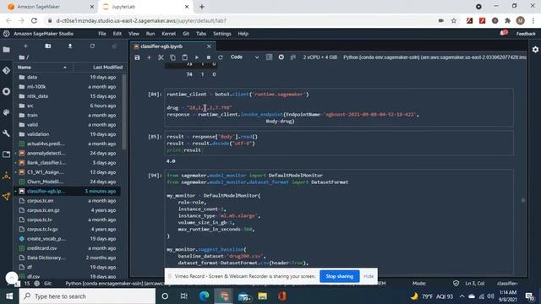This screenshot has width=541, height=304.
Task: Open the cell type Code dropdown
Action: pyautogui.click(x=244, y=57)
